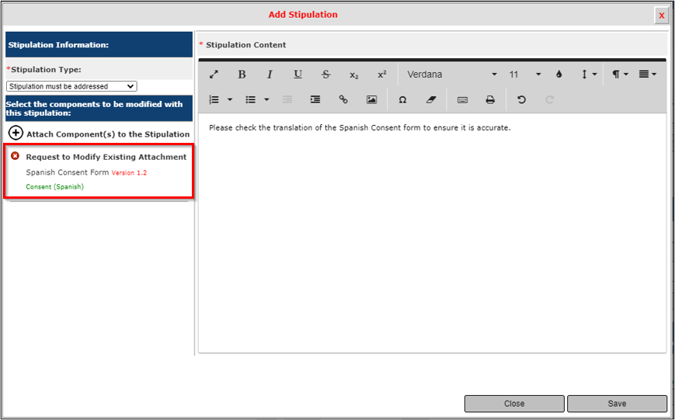Screen dimensions: 675x420
Task: Save the stipulation
Action: point(617,404)
